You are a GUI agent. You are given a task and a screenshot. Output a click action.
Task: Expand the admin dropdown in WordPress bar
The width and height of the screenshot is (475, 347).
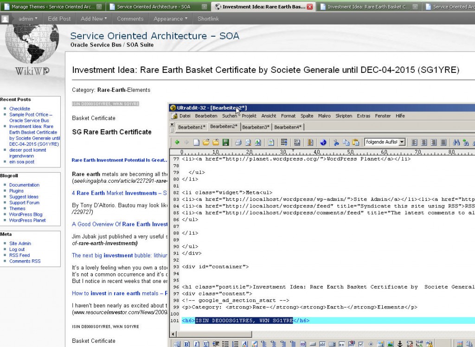[x=28, y=19]
